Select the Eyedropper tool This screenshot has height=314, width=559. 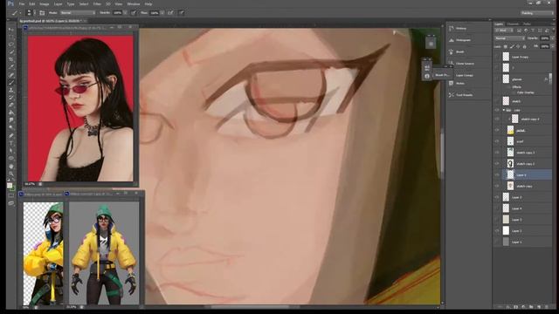[11, 67]
